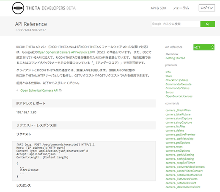Open camera._deleteAccessPoint command

183,187
